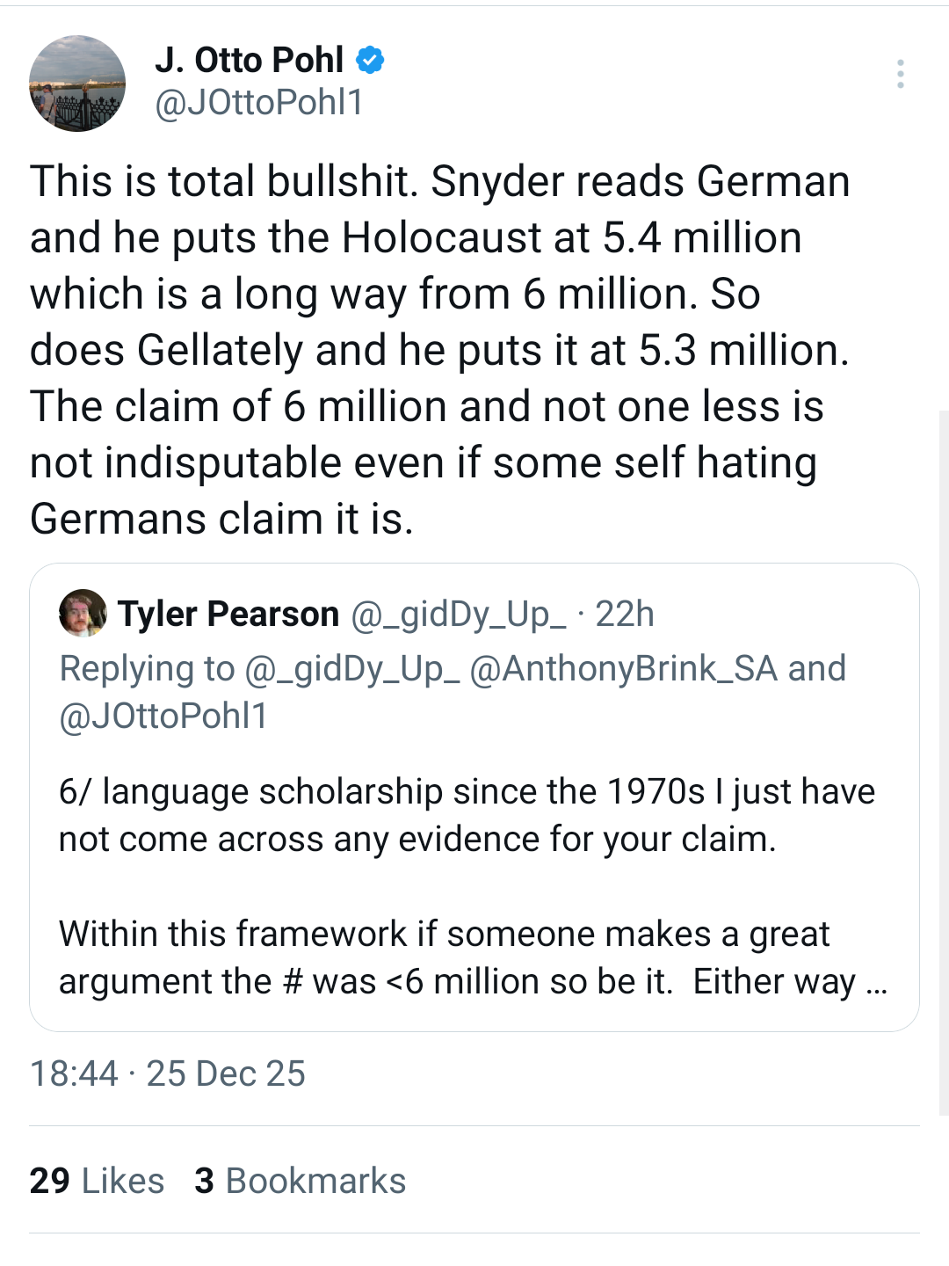949x1266 pixels.
Task: Click the @_gidDy_Up_ handle beside Tyler Pearson
Action: pyautogui.click(x=459, y=614)
